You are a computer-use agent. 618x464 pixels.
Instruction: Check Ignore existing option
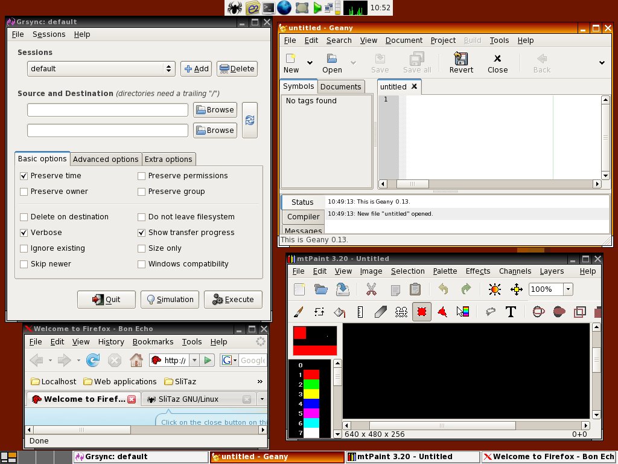pyautogui.click(x=24, y=248)
